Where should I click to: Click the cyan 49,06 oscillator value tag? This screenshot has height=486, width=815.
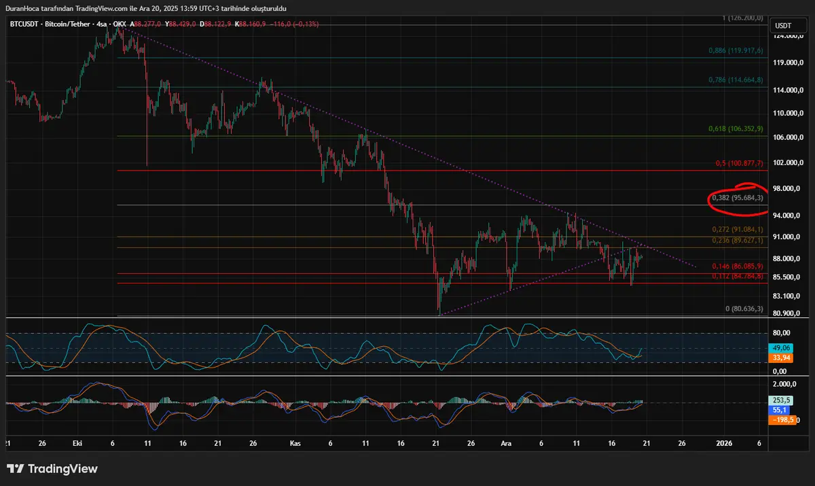[778, 348]
